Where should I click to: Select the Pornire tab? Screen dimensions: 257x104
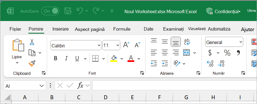point(36,29)
